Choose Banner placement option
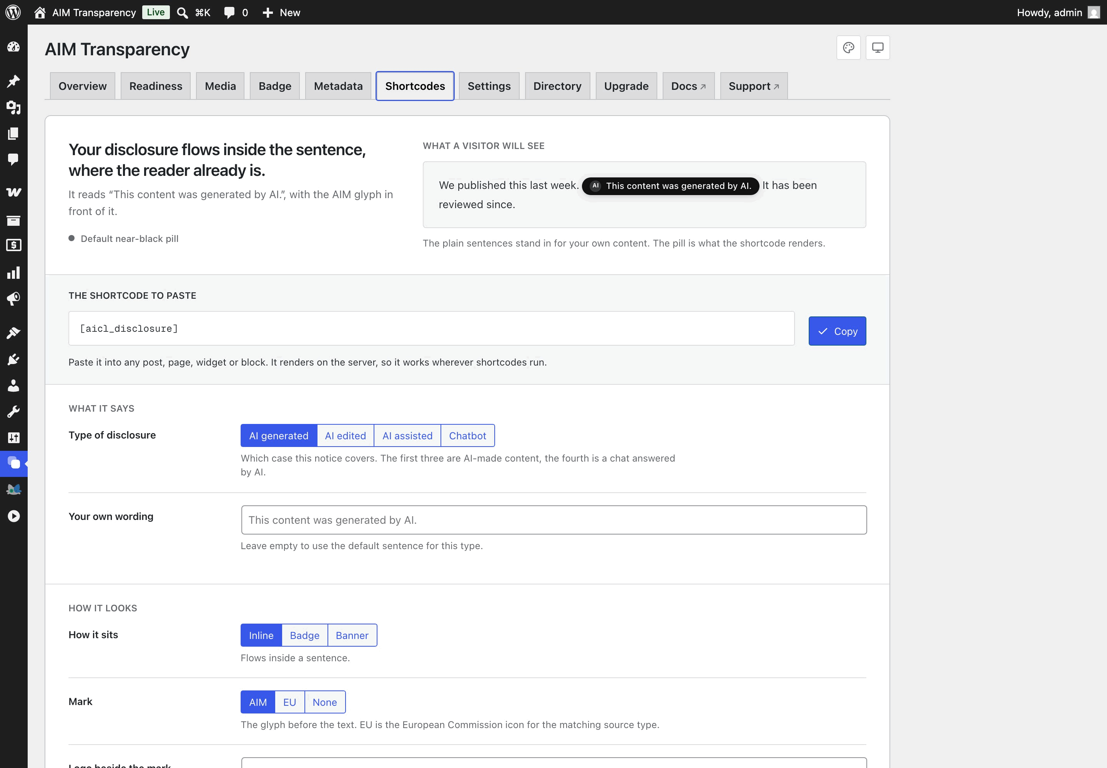This screenshot has height=768, width=1107. point(352,635)
